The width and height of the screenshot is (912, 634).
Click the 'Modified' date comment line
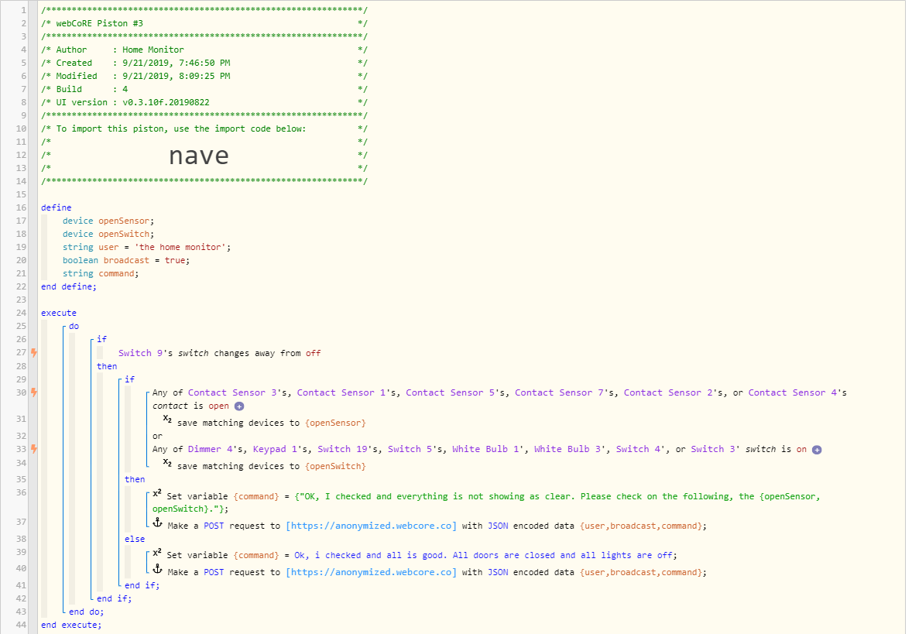204,76
